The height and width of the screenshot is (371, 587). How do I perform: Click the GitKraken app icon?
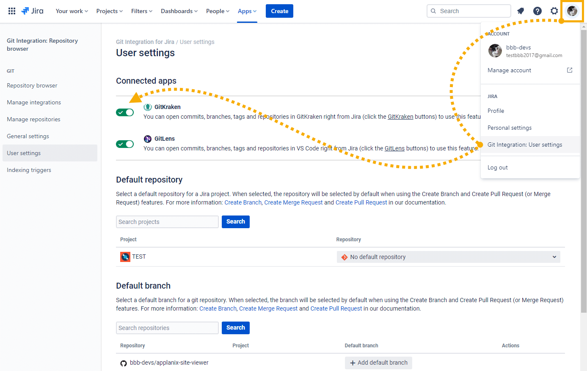[148, 107]
